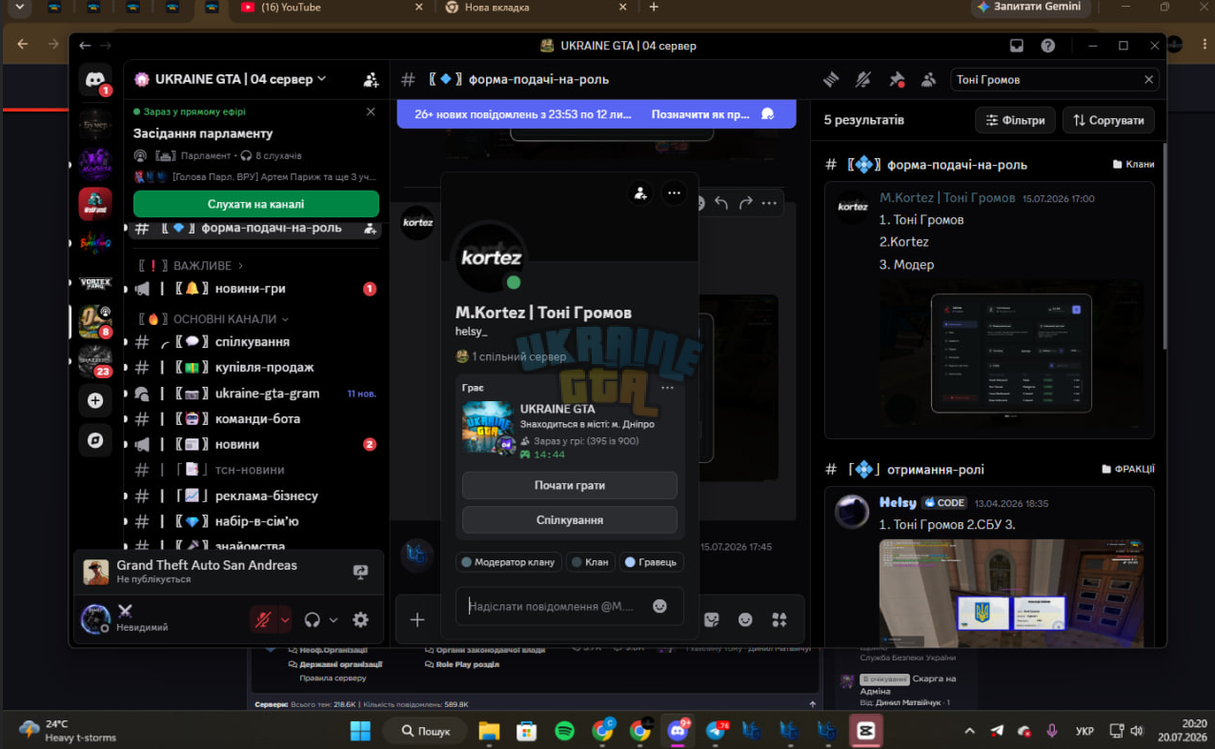The height and width of the screenshot is (749, 1215).
Task: Open pinned messages in channel header
Action: click(896, 80)
